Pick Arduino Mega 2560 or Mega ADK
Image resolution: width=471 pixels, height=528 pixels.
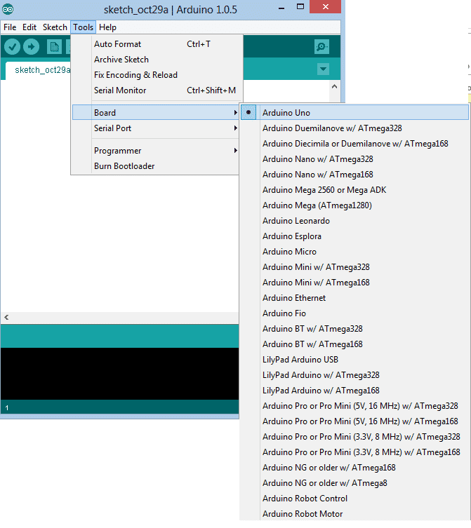(x=354, y=190)
